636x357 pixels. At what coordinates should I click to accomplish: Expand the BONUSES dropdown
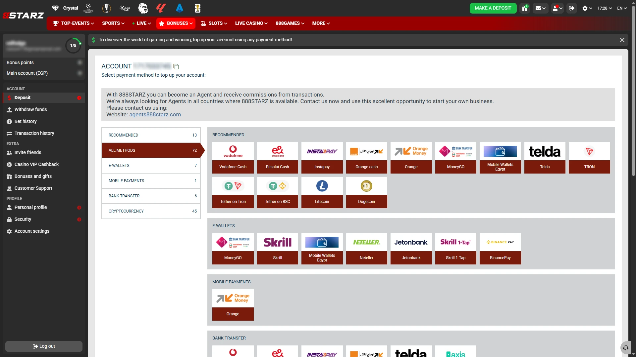click(x=176, y=23)
